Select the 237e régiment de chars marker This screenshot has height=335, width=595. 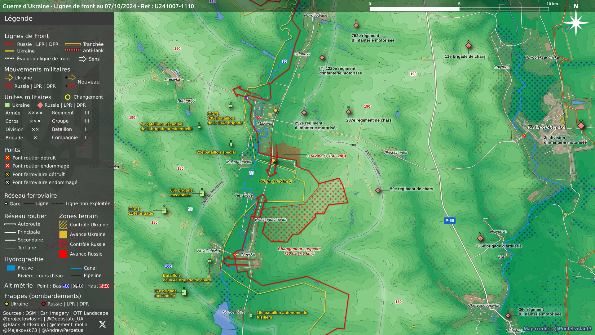tap(349, 112)
